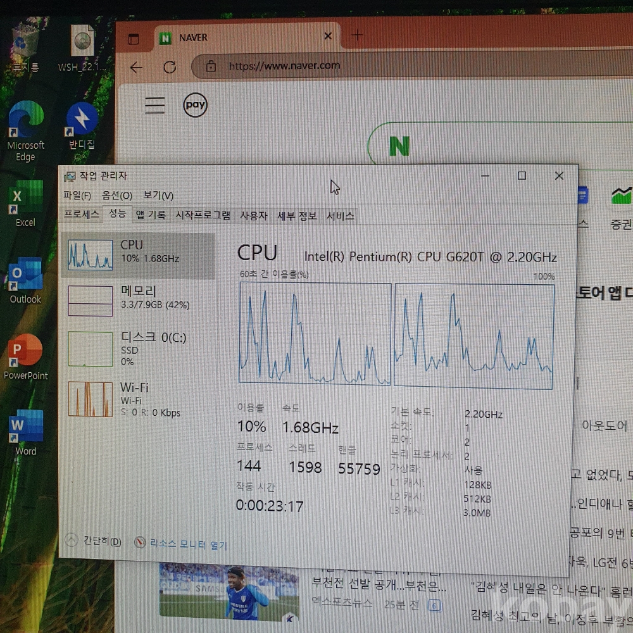The width and height of the screenshot is (633, 633).
Task: Click the 512KB L2 cache value
Action: pyautogui.click(x=477, y=499)
